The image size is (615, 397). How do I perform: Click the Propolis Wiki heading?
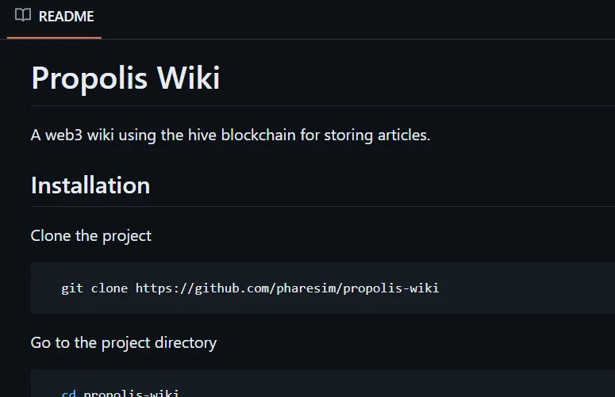(125, 78)
